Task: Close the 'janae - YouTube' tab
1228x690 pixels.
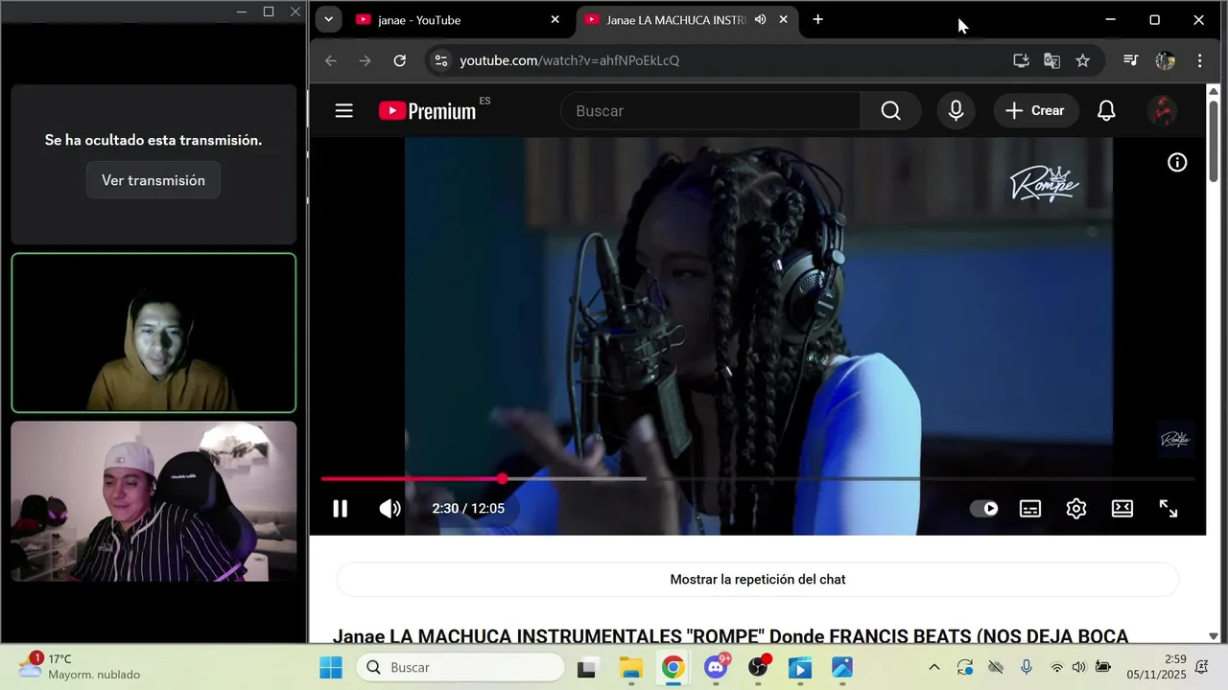Action: 555,20
